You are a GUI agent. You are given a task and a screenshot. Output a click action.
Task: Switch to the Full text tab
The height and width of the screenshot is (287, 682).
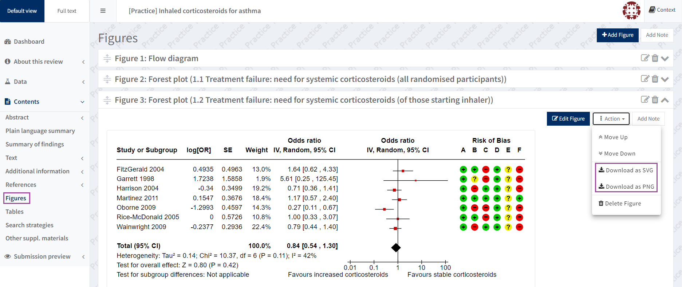pyautogui.click(x=67, y=11)
